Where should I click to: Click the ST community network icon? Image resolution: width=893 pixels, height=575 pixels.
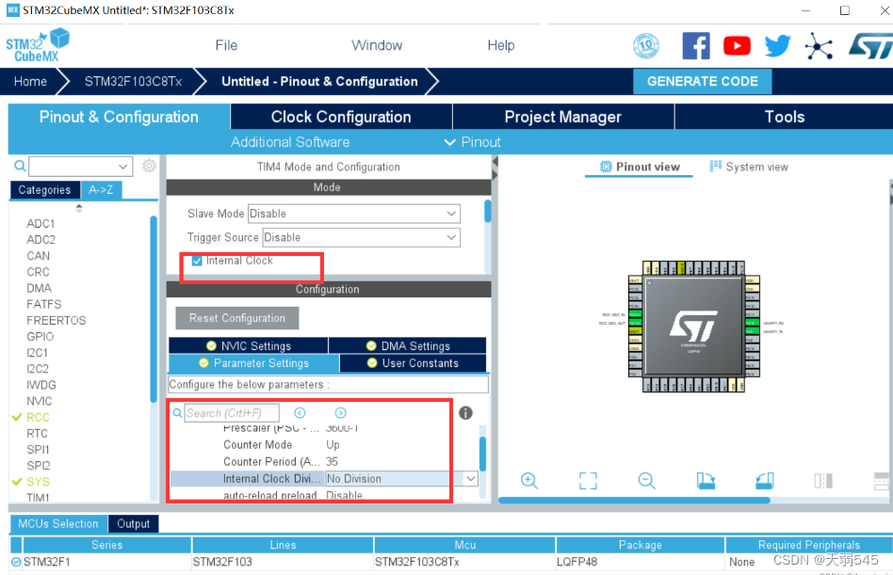pyautogui.click(x=819, y=45)
